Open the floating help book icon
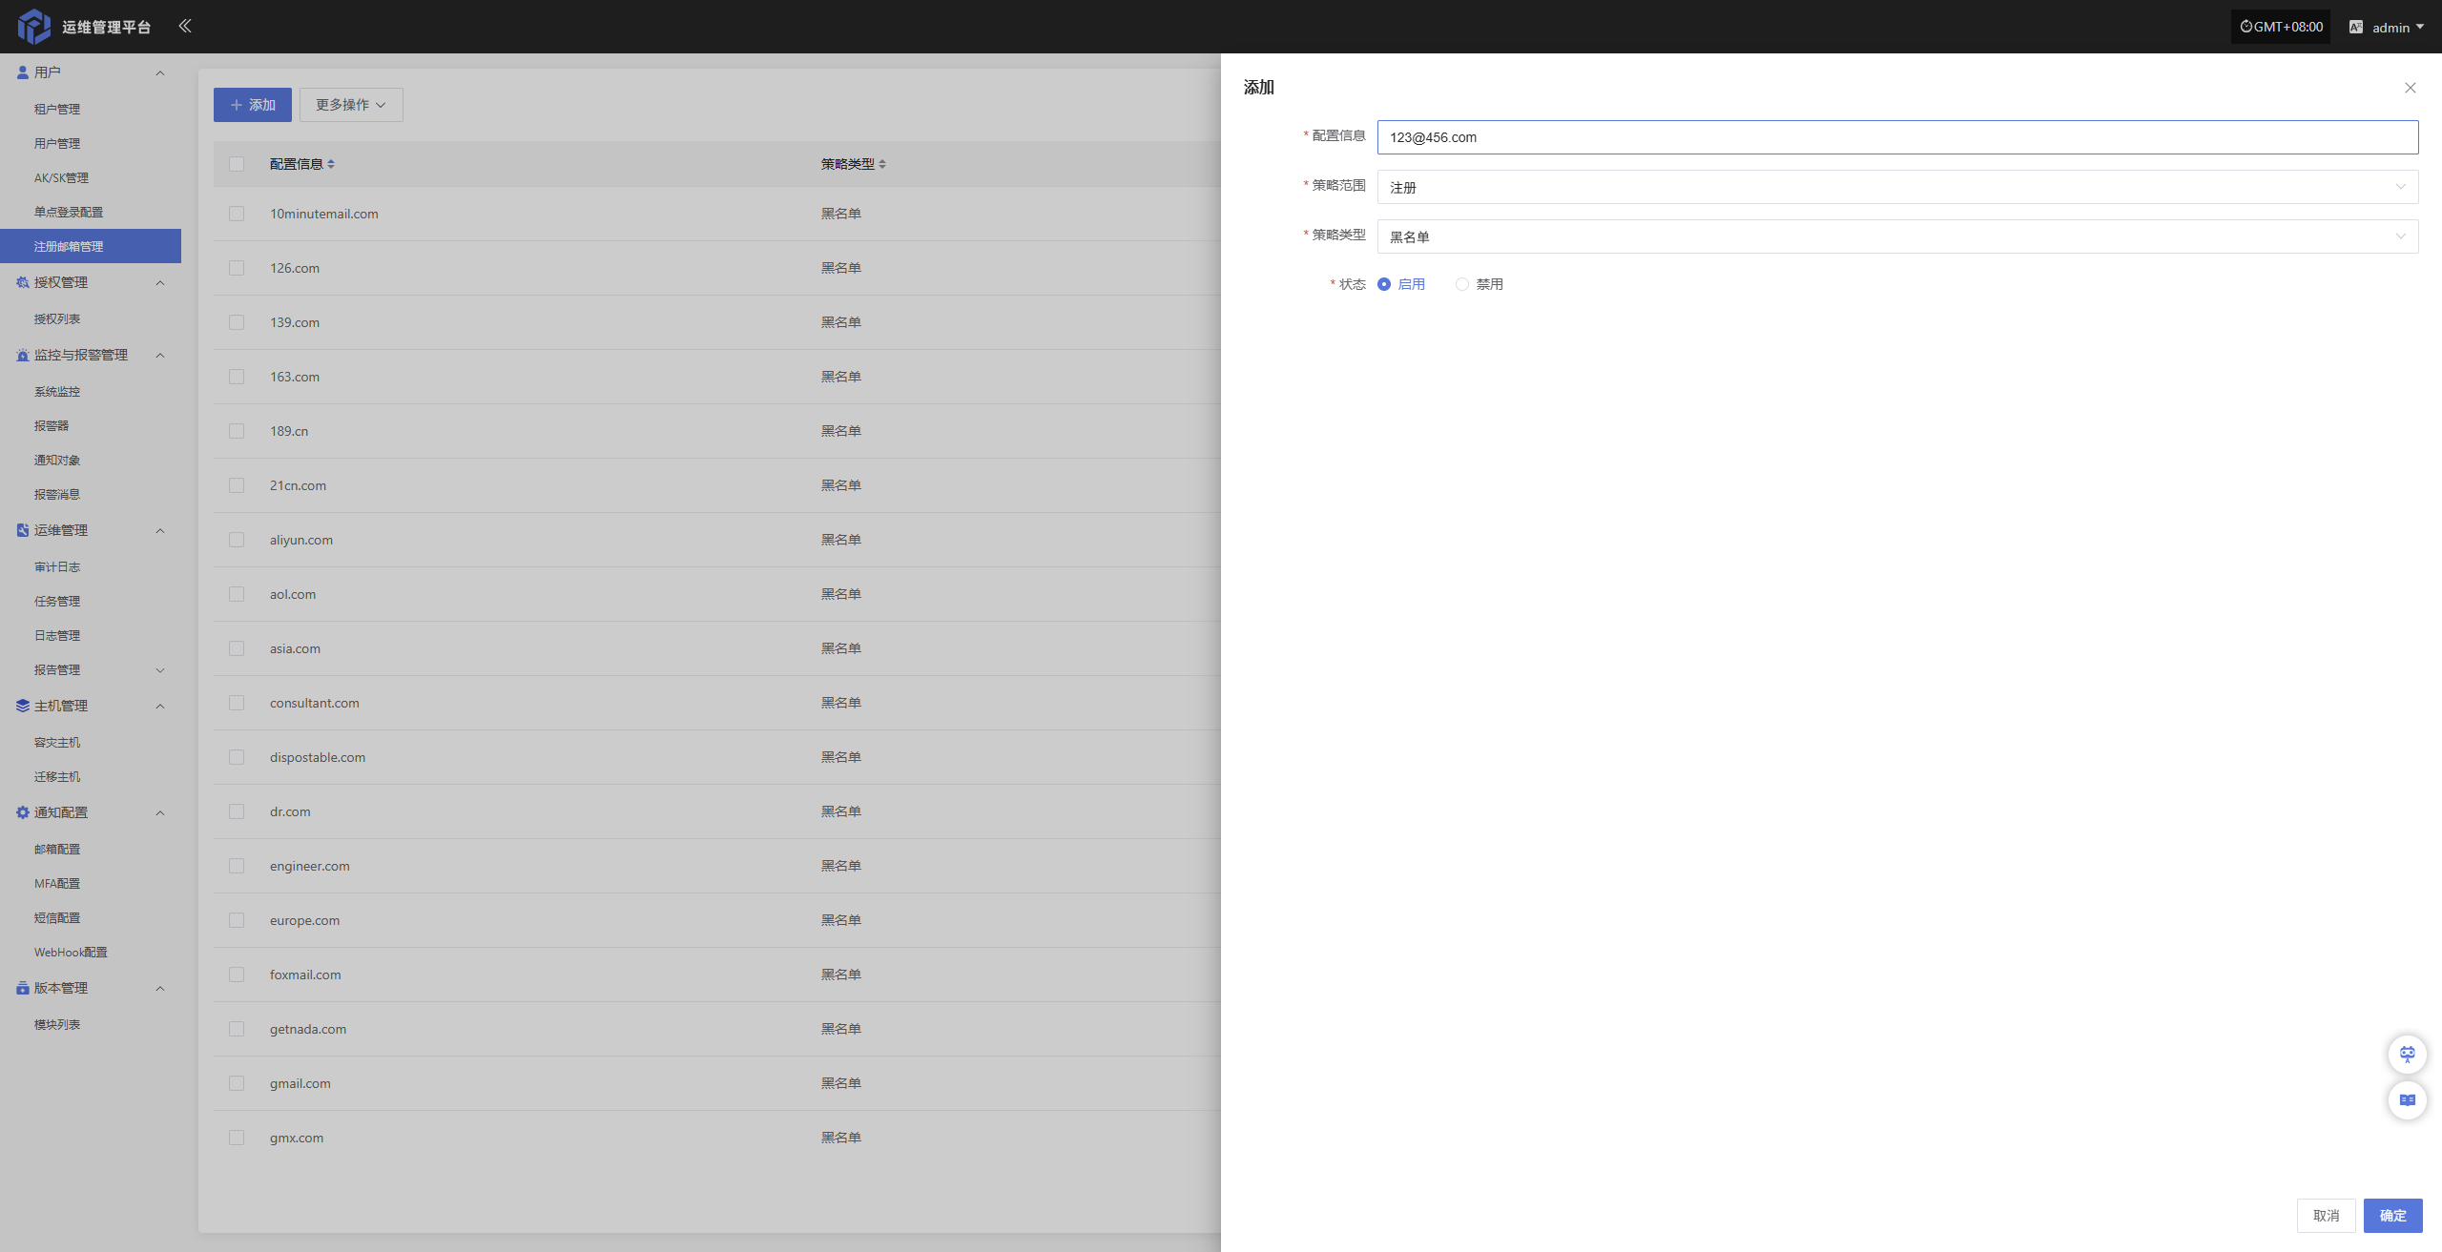The width and height of the screenshot is (2442, 1252). (2407, 1100)
